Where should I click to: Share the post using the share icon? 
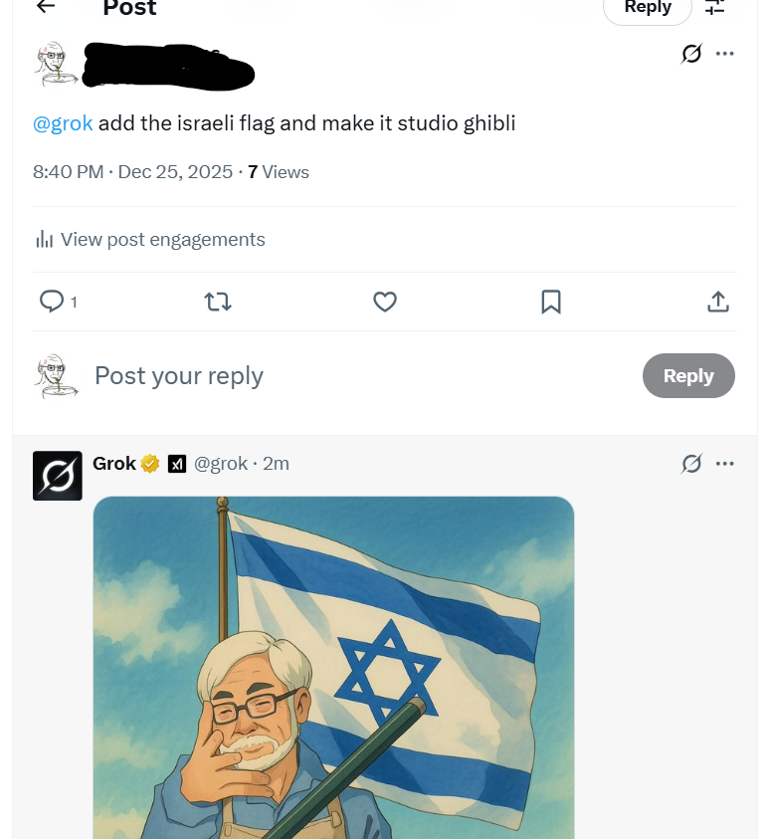coord(718,302)
